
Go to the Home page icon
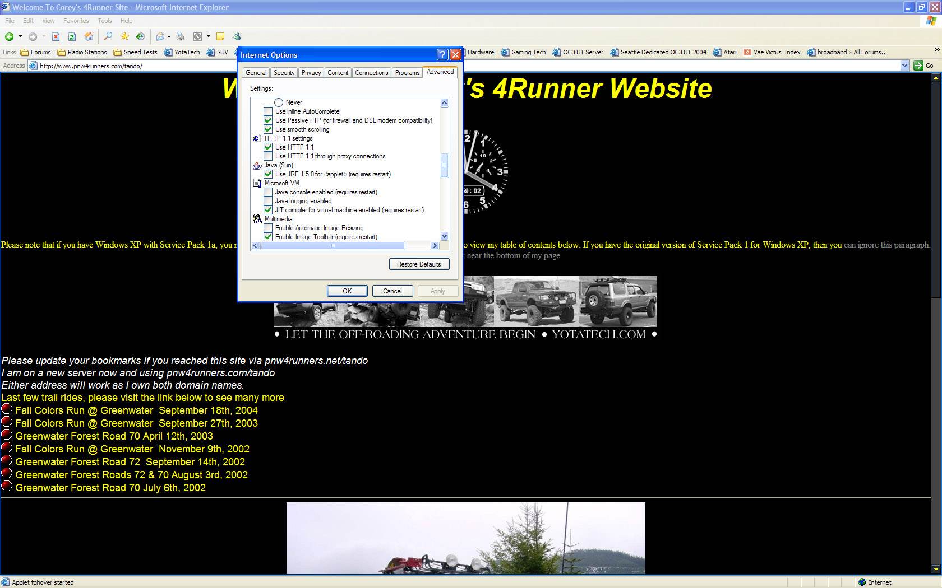pyautogui.click(x=89, y=36)
